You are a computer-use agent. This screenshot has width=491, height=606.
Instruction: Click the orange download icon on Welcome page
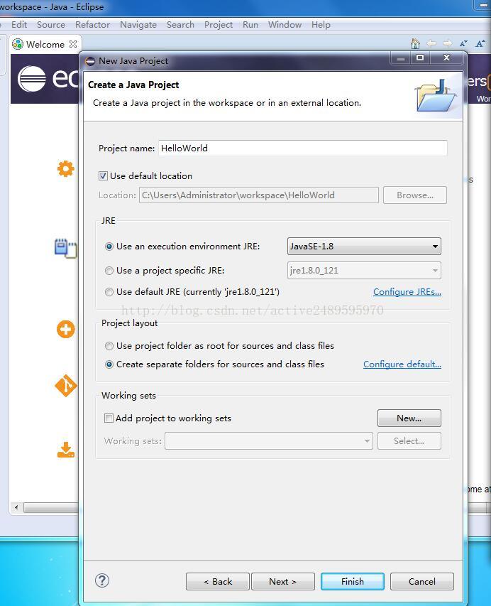66,450
